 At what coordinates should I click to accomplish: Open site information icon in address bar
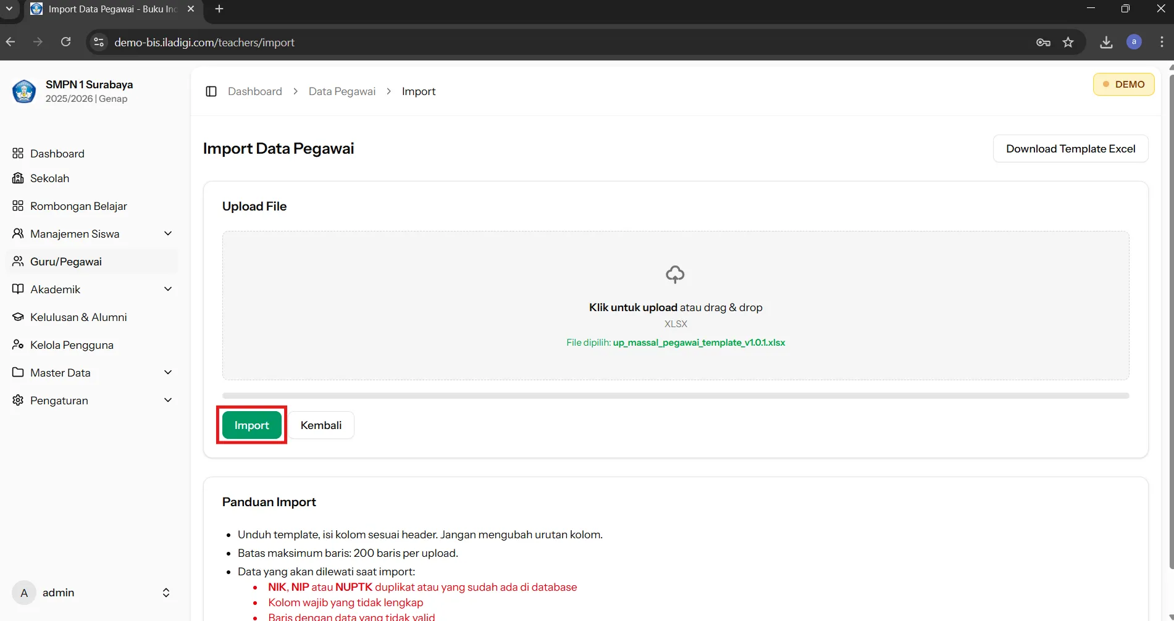coord(99,42)
